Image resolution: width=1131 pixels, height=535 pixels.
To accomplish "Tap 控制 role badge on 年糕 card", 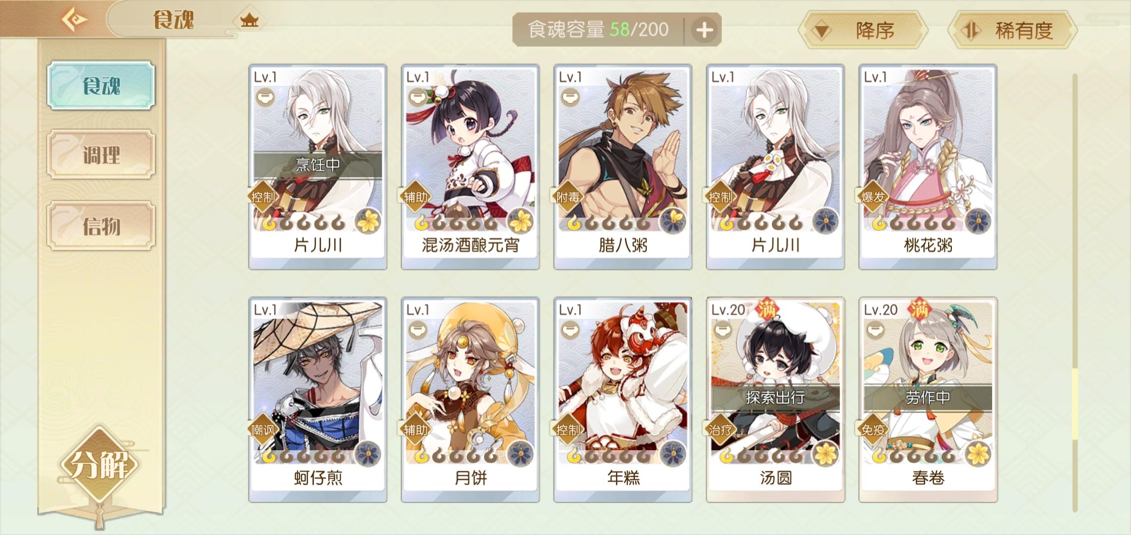I will [x=567, y=430].
